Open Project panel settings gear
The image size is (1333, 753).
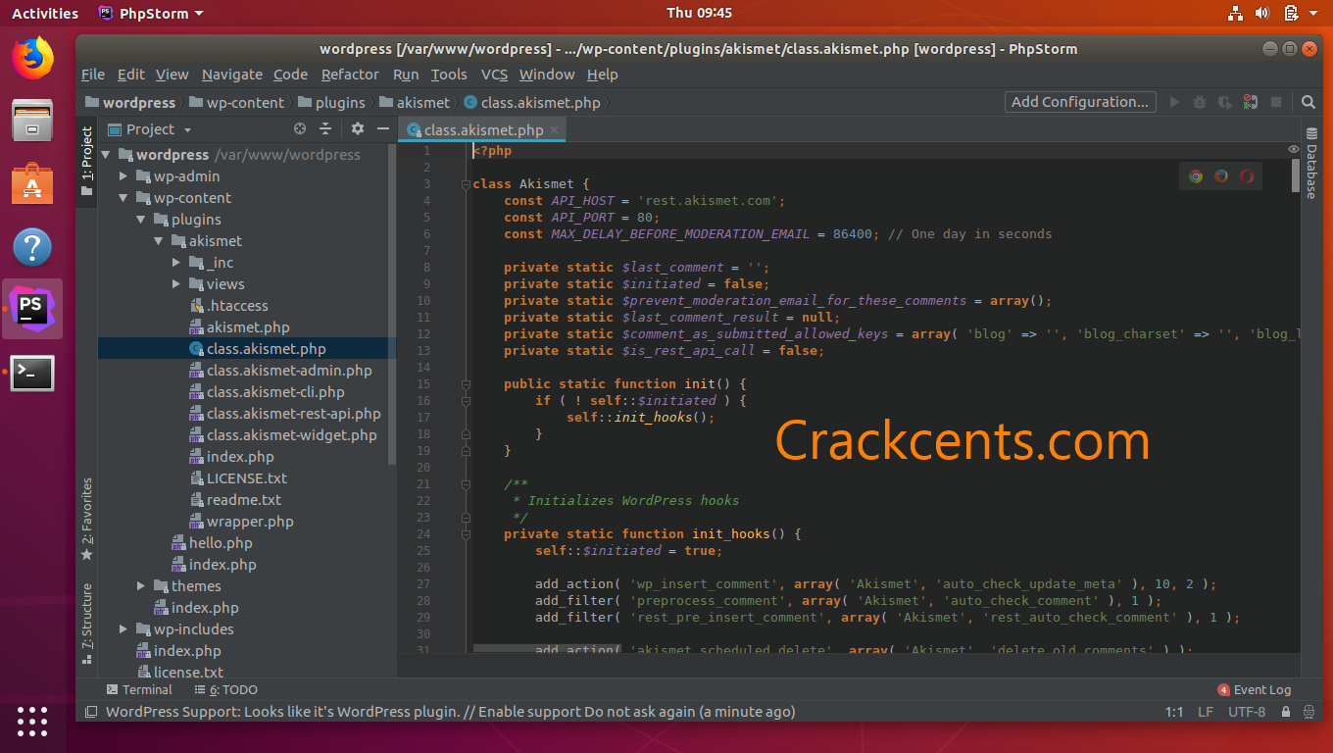pos(358,128)
